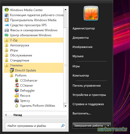This screenshot has height=134, width=130.
Task: Open the DirectX Update icon
Action: (12, 70)
